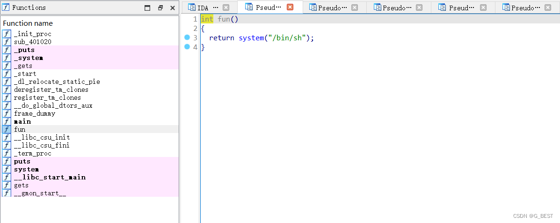This screenshot has width=560, height=223.
Task: Select _start function name
Action: point(25,74)
